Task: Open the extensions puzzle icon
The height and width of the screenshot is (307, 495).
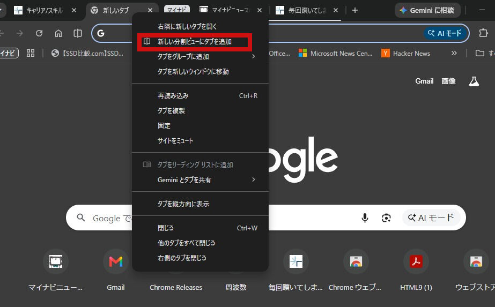Action: (483, 33)
